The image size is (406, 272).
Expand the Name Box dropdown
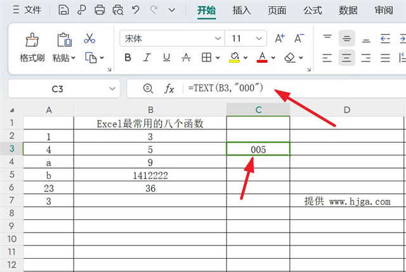click(x=112, y=89)
